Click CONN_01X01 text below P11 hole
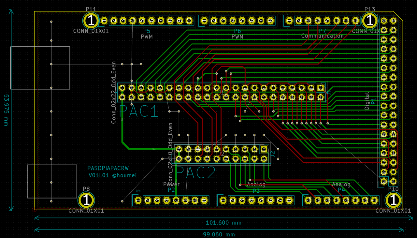 [91, 31]
